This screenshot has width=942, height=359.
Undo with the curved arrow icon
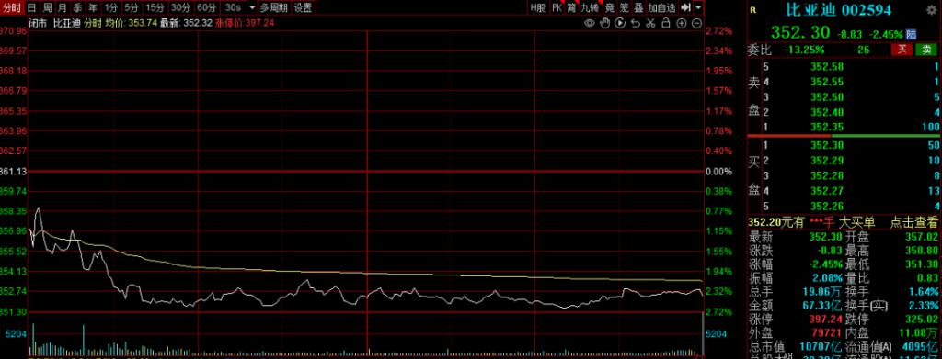click(635, 23)
